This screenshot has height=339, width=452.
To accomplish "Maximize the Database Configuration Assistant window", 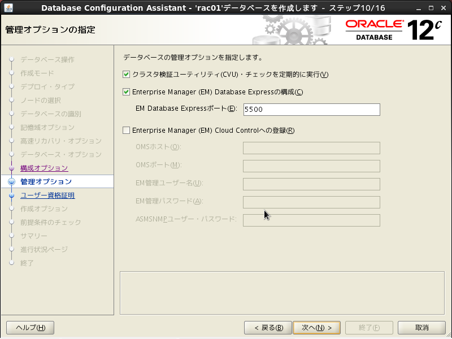I will point(431,8).
